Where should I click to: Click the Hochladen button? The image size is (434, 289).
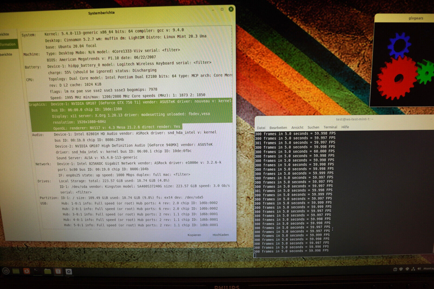click(221, 235)
